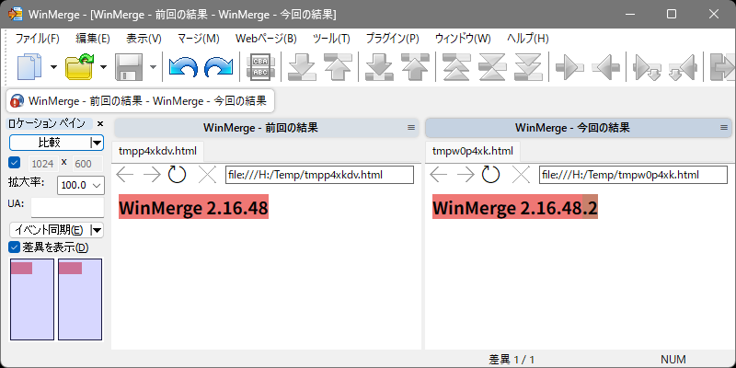Image resolution: width=736 pixels, height=368 pixels.
Task: Click Previous Difference up arrow icon
Action: [x=338, y=66]
